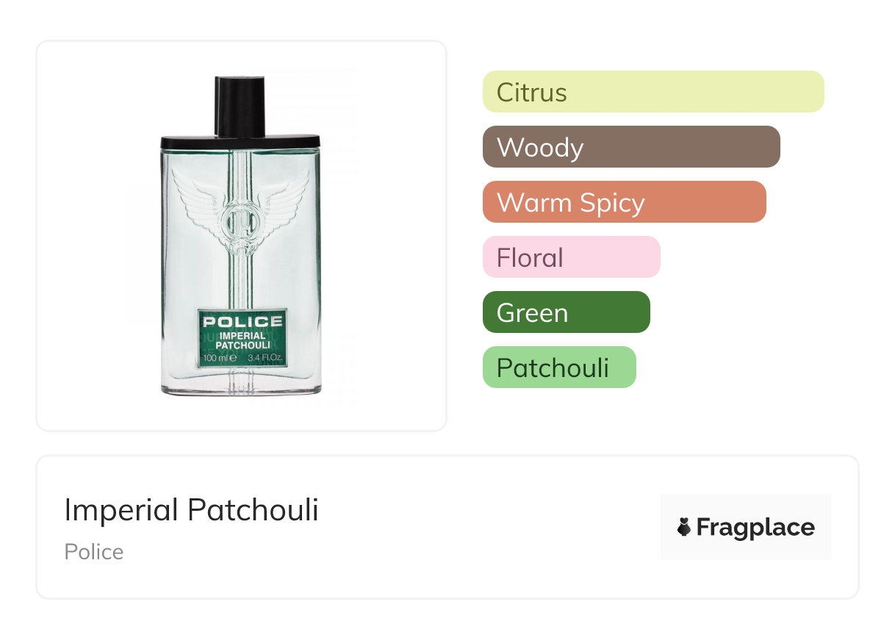Click 'IMPERIAL PATCHOULI' text on bottle label

pos(243,340)
